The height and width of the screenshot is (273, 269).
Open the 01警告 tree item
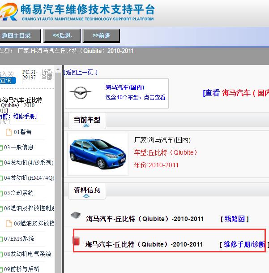pos(23,132)
